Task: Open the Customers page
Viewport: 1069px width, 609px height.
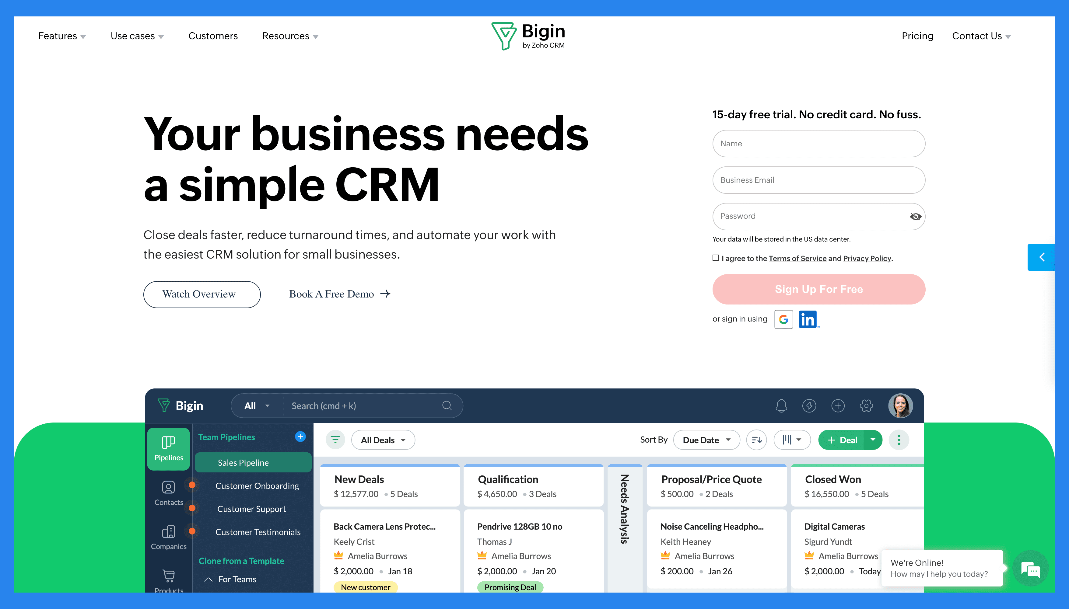Action: [x=213, y=36]
